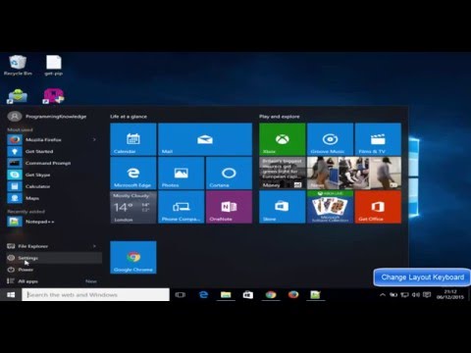Open the Groove Music tile
471x353 pixels.
(330, 139)
